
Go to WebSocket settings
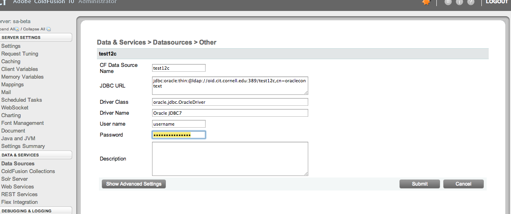(x=15, y=107)
